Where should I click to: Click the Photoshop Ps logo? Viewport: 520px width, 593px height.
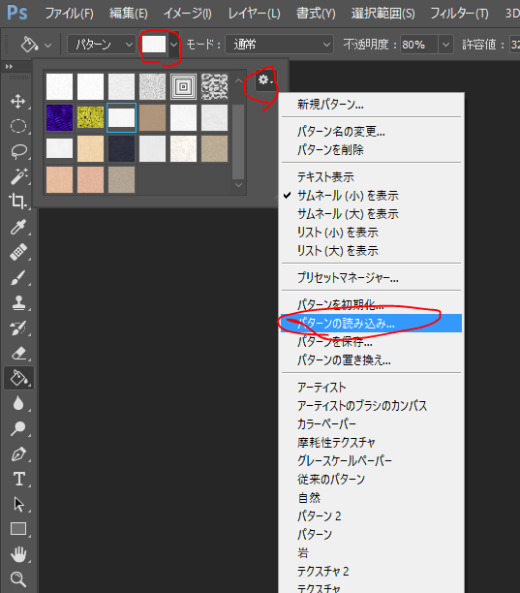[17, 12]
